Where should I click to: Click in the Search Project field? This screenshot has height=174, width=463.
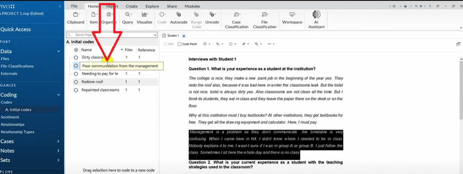pyautogui.click(x=112, y=35)
